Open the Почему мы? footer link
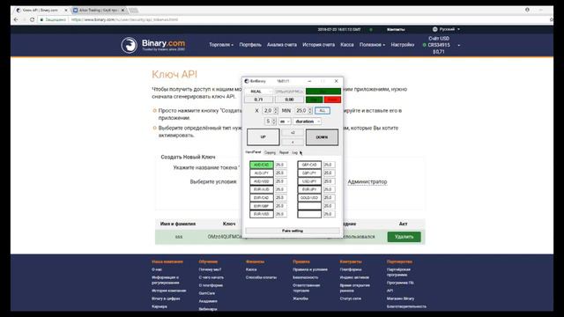This screenshot has height=317, width=564. tap(210, 269)
